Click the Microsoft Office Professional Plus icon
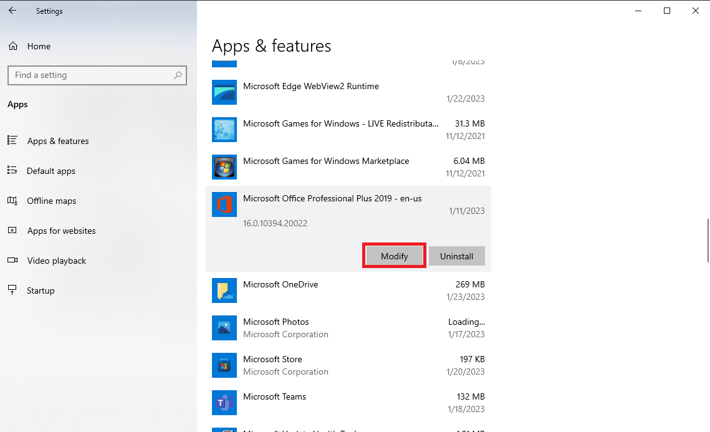 224,204
